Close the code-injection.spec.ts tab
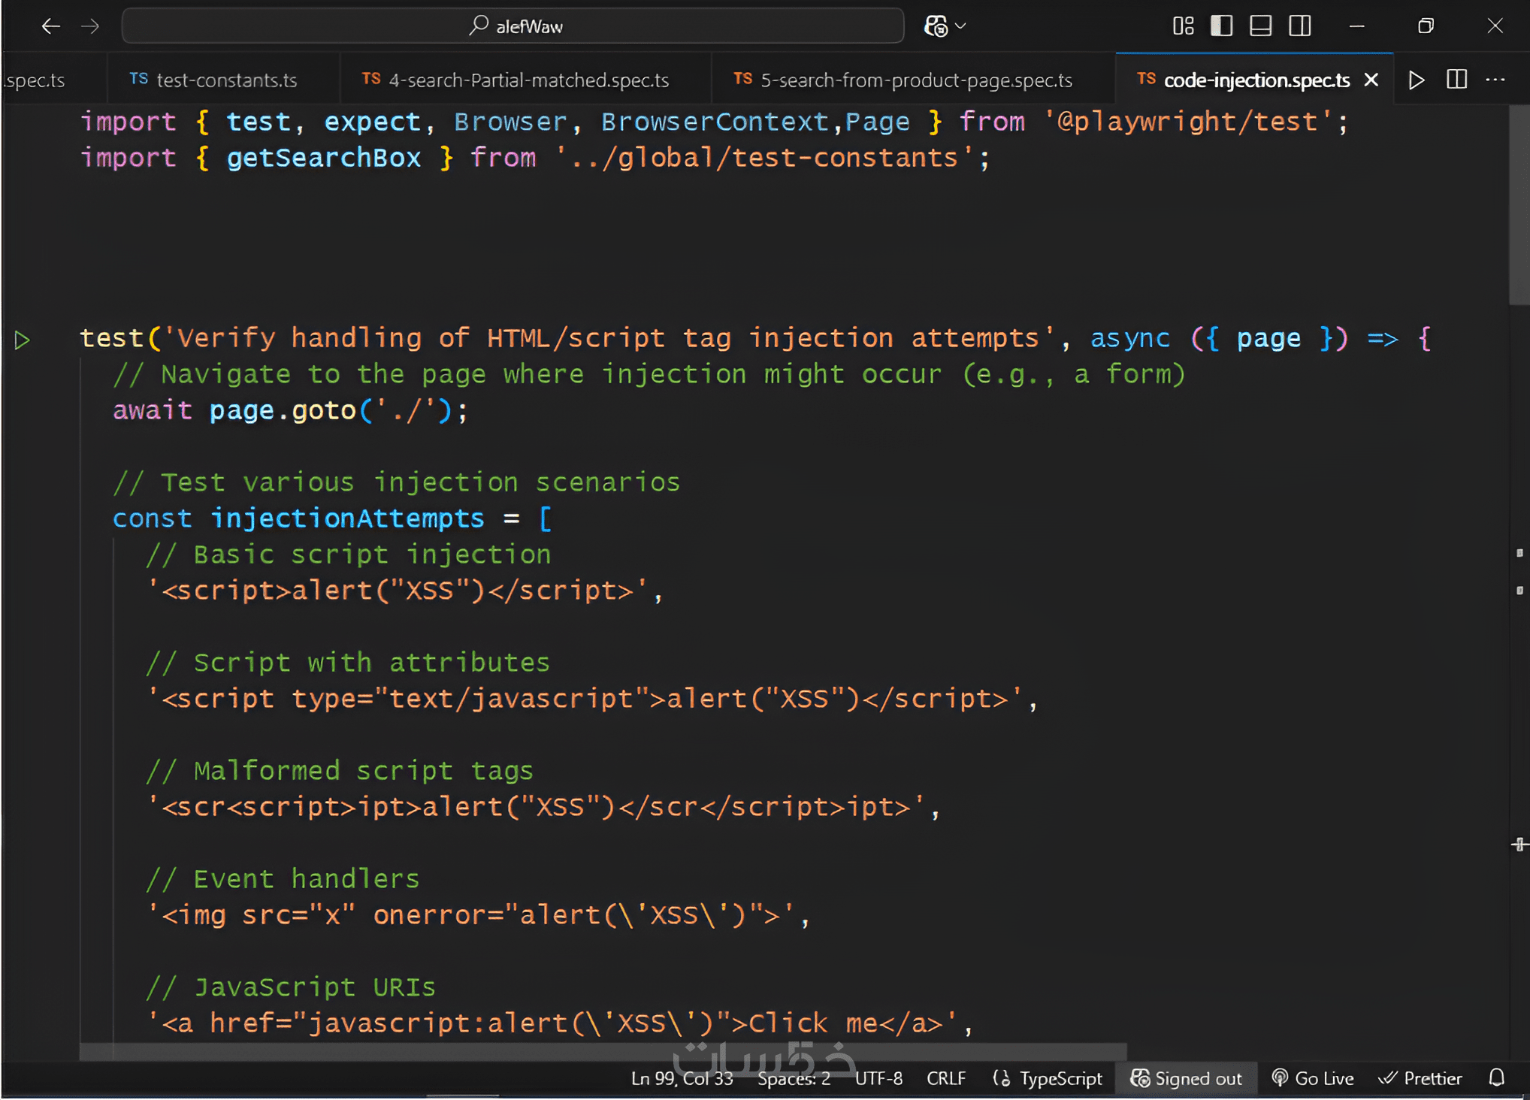 [x=1371, y=80]
